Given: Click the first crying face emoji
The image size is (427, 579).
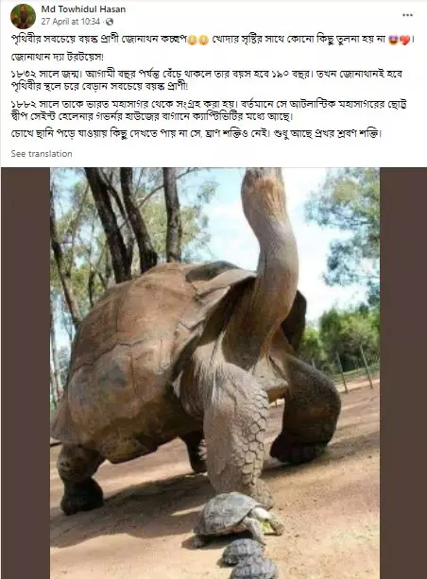Looking at the screenshot, I should pos(193,40).
